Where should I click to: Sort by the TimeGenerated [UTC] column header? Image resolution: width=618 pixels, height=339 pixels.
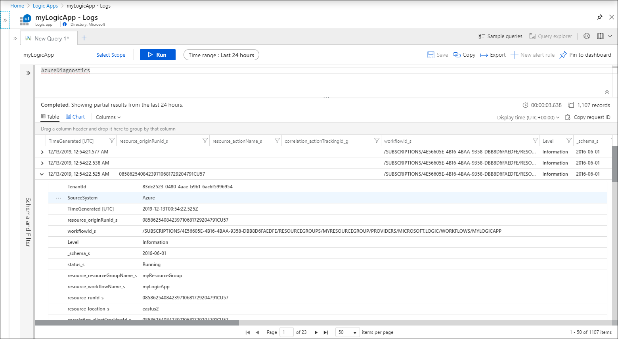(x=71, y=141)
